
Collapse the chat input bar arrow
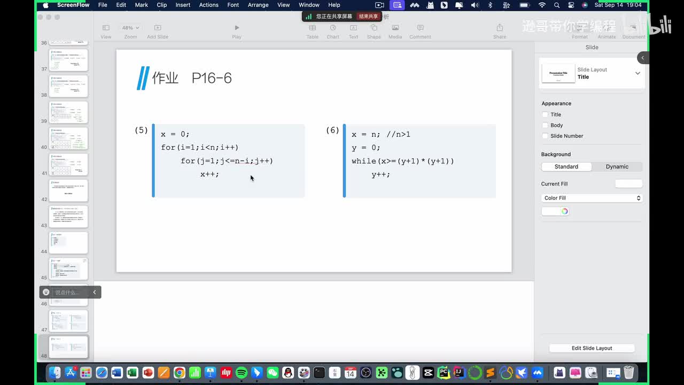tap(95, 292)
